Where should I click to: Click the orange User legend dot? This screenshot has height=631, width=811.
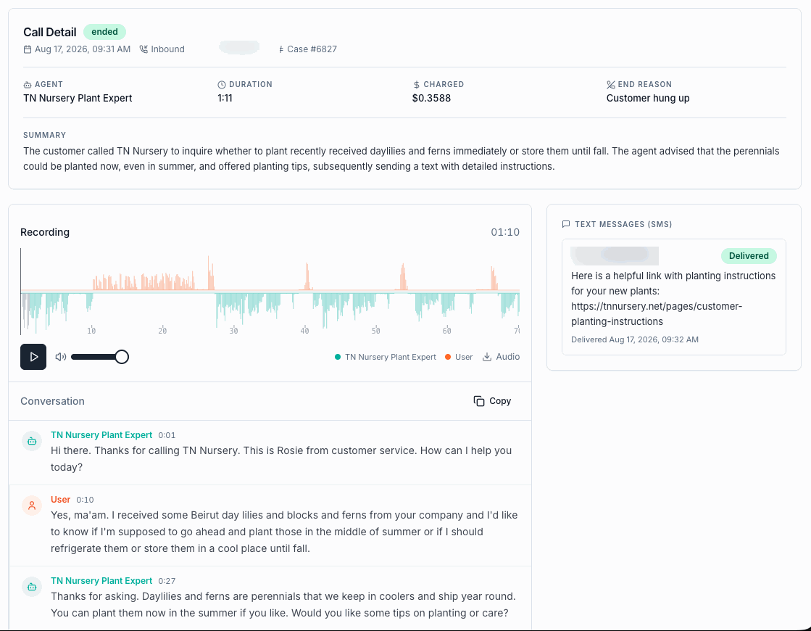(x=448, y=357)
